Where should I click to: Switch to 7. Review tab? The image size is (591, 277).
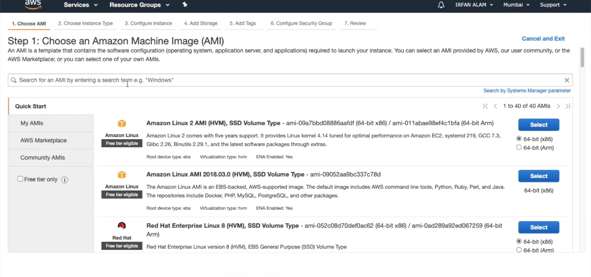point(355,23)
